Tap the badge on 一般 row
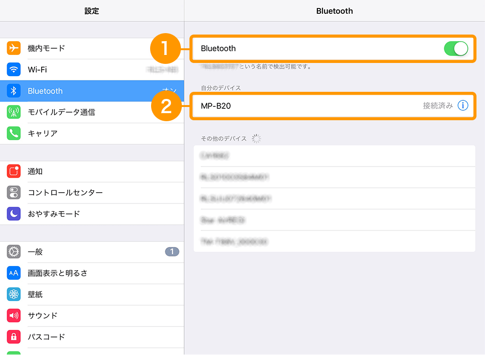The width and height of the screenshot is (485, 355). point(172,252)
